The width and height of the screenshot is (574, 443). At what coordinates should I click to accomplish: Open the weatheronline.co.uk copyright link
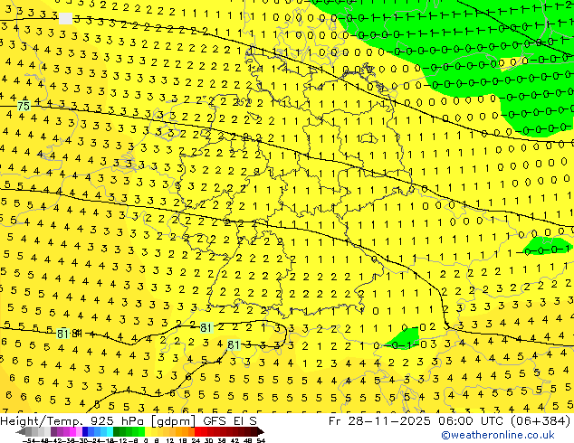(x=498, y=435)
